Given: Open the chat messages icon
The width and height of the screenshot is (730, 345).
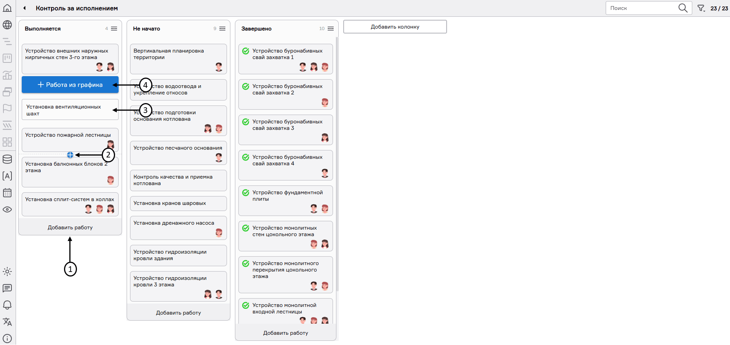Looking at the screenshot, I should click(7, 288).
